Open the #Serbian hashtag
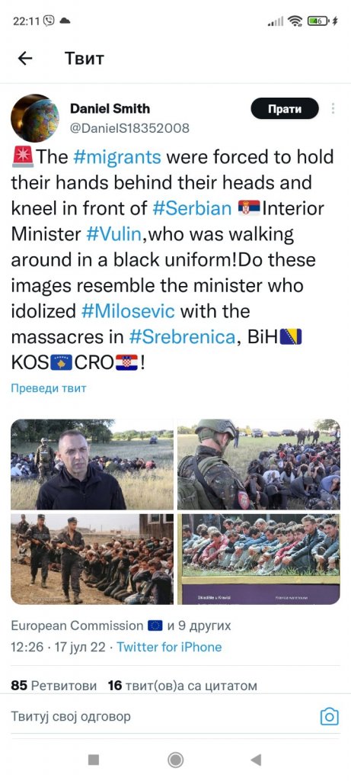Screen dimensions: 351x781 (192, 208)
